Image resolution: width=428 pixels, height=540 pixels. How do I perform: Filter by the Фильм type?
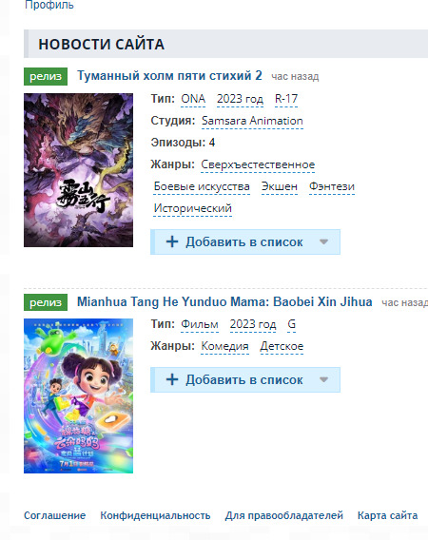pos(200,325)
